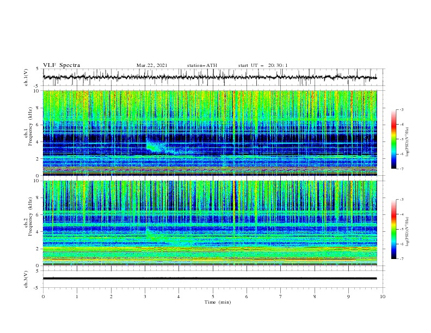The image size is (431, 333).
Task: Click the ch.2 color bar "log(PSD)(V²/Hz)" label
Action: [x=408, y=232]
